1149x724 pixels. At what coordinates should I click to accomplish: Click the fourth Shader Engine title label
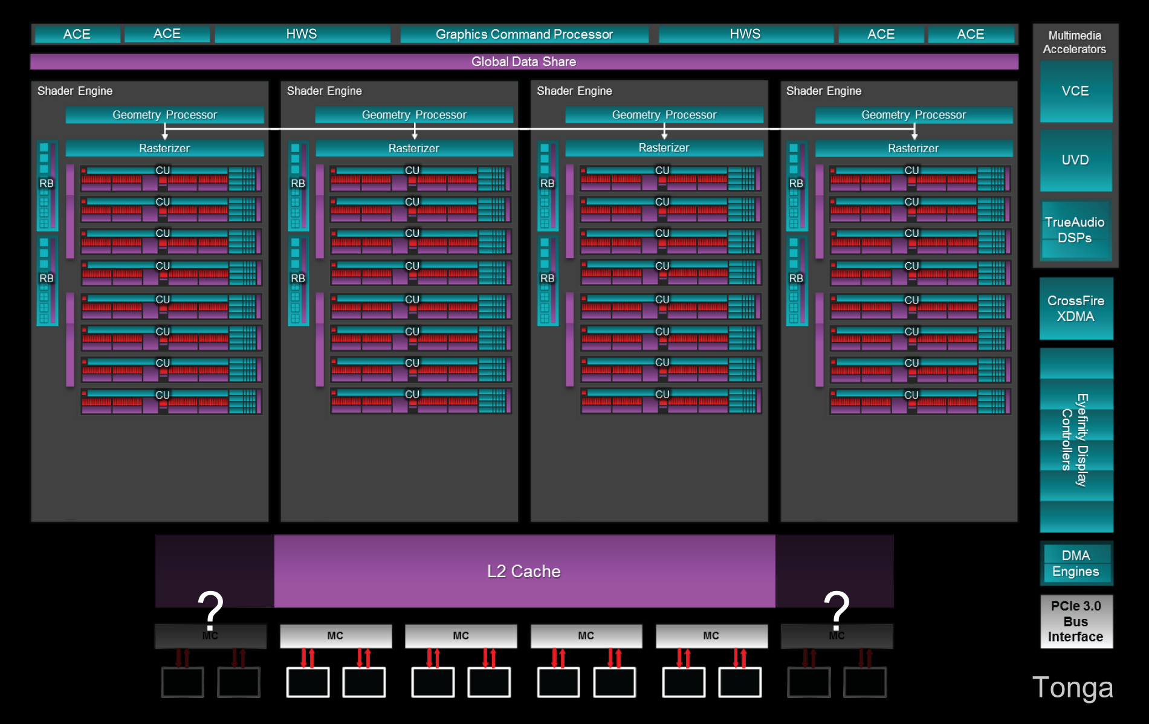[824, 91]
